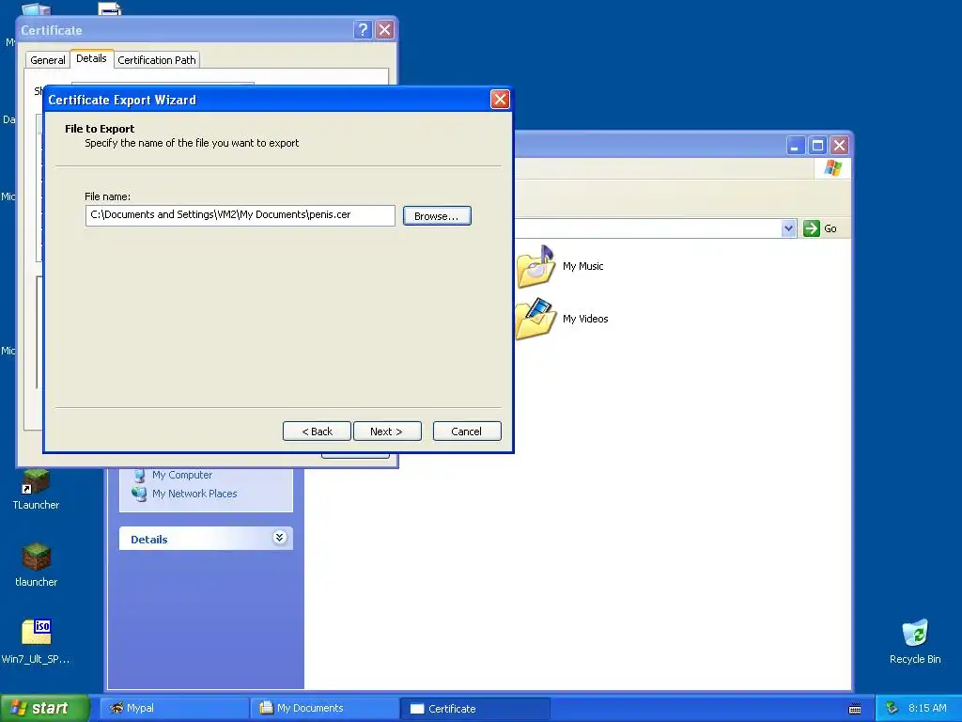Click the My Music folder label
The image size is (962, 722).
[x=582, y=266]
